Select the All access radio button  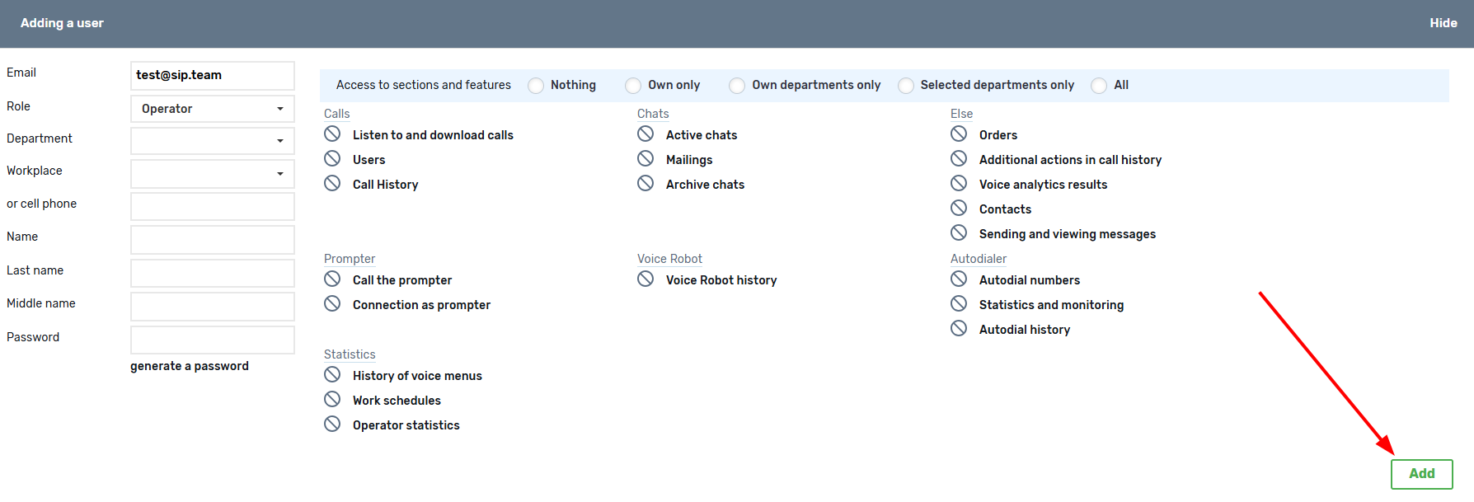[x=1099, y=86]
